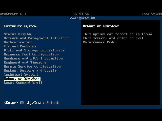The height and width of the screenshot is (121, 162).
Task: Open the Local Command Shell
Action: (x=23, y=82)
